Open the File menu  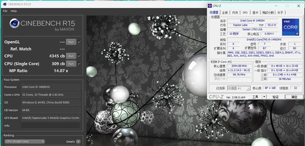[x=5, y=11]
